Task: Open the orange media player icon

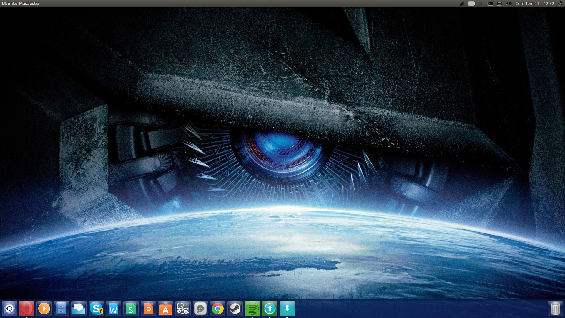Action: (x=44, y=309)
